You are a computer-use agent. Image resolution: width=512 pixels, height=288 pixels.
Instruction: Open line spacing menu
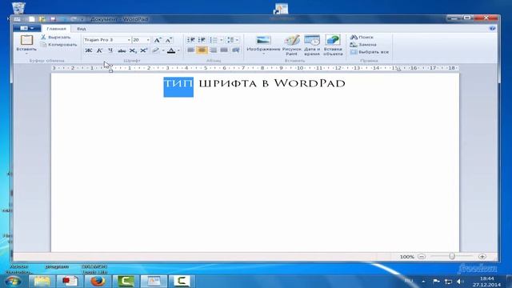pyautogui.click(x=233, y=40)
